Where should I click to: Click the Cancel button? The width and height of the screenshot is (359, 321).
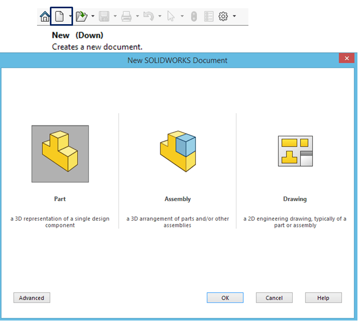(x=274, y=298)
